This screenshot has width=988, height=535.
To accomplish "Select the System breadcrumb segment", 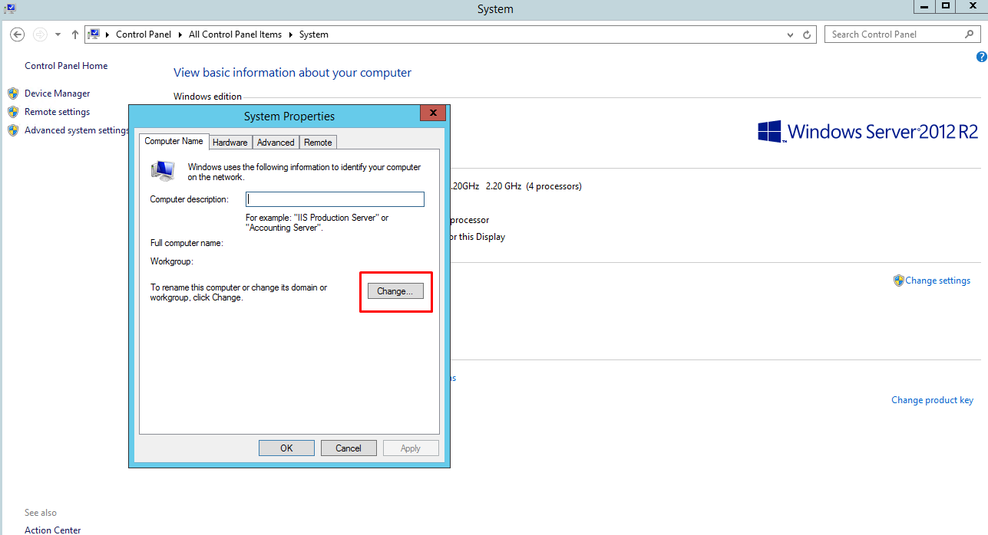I will (x=314, y=34).
